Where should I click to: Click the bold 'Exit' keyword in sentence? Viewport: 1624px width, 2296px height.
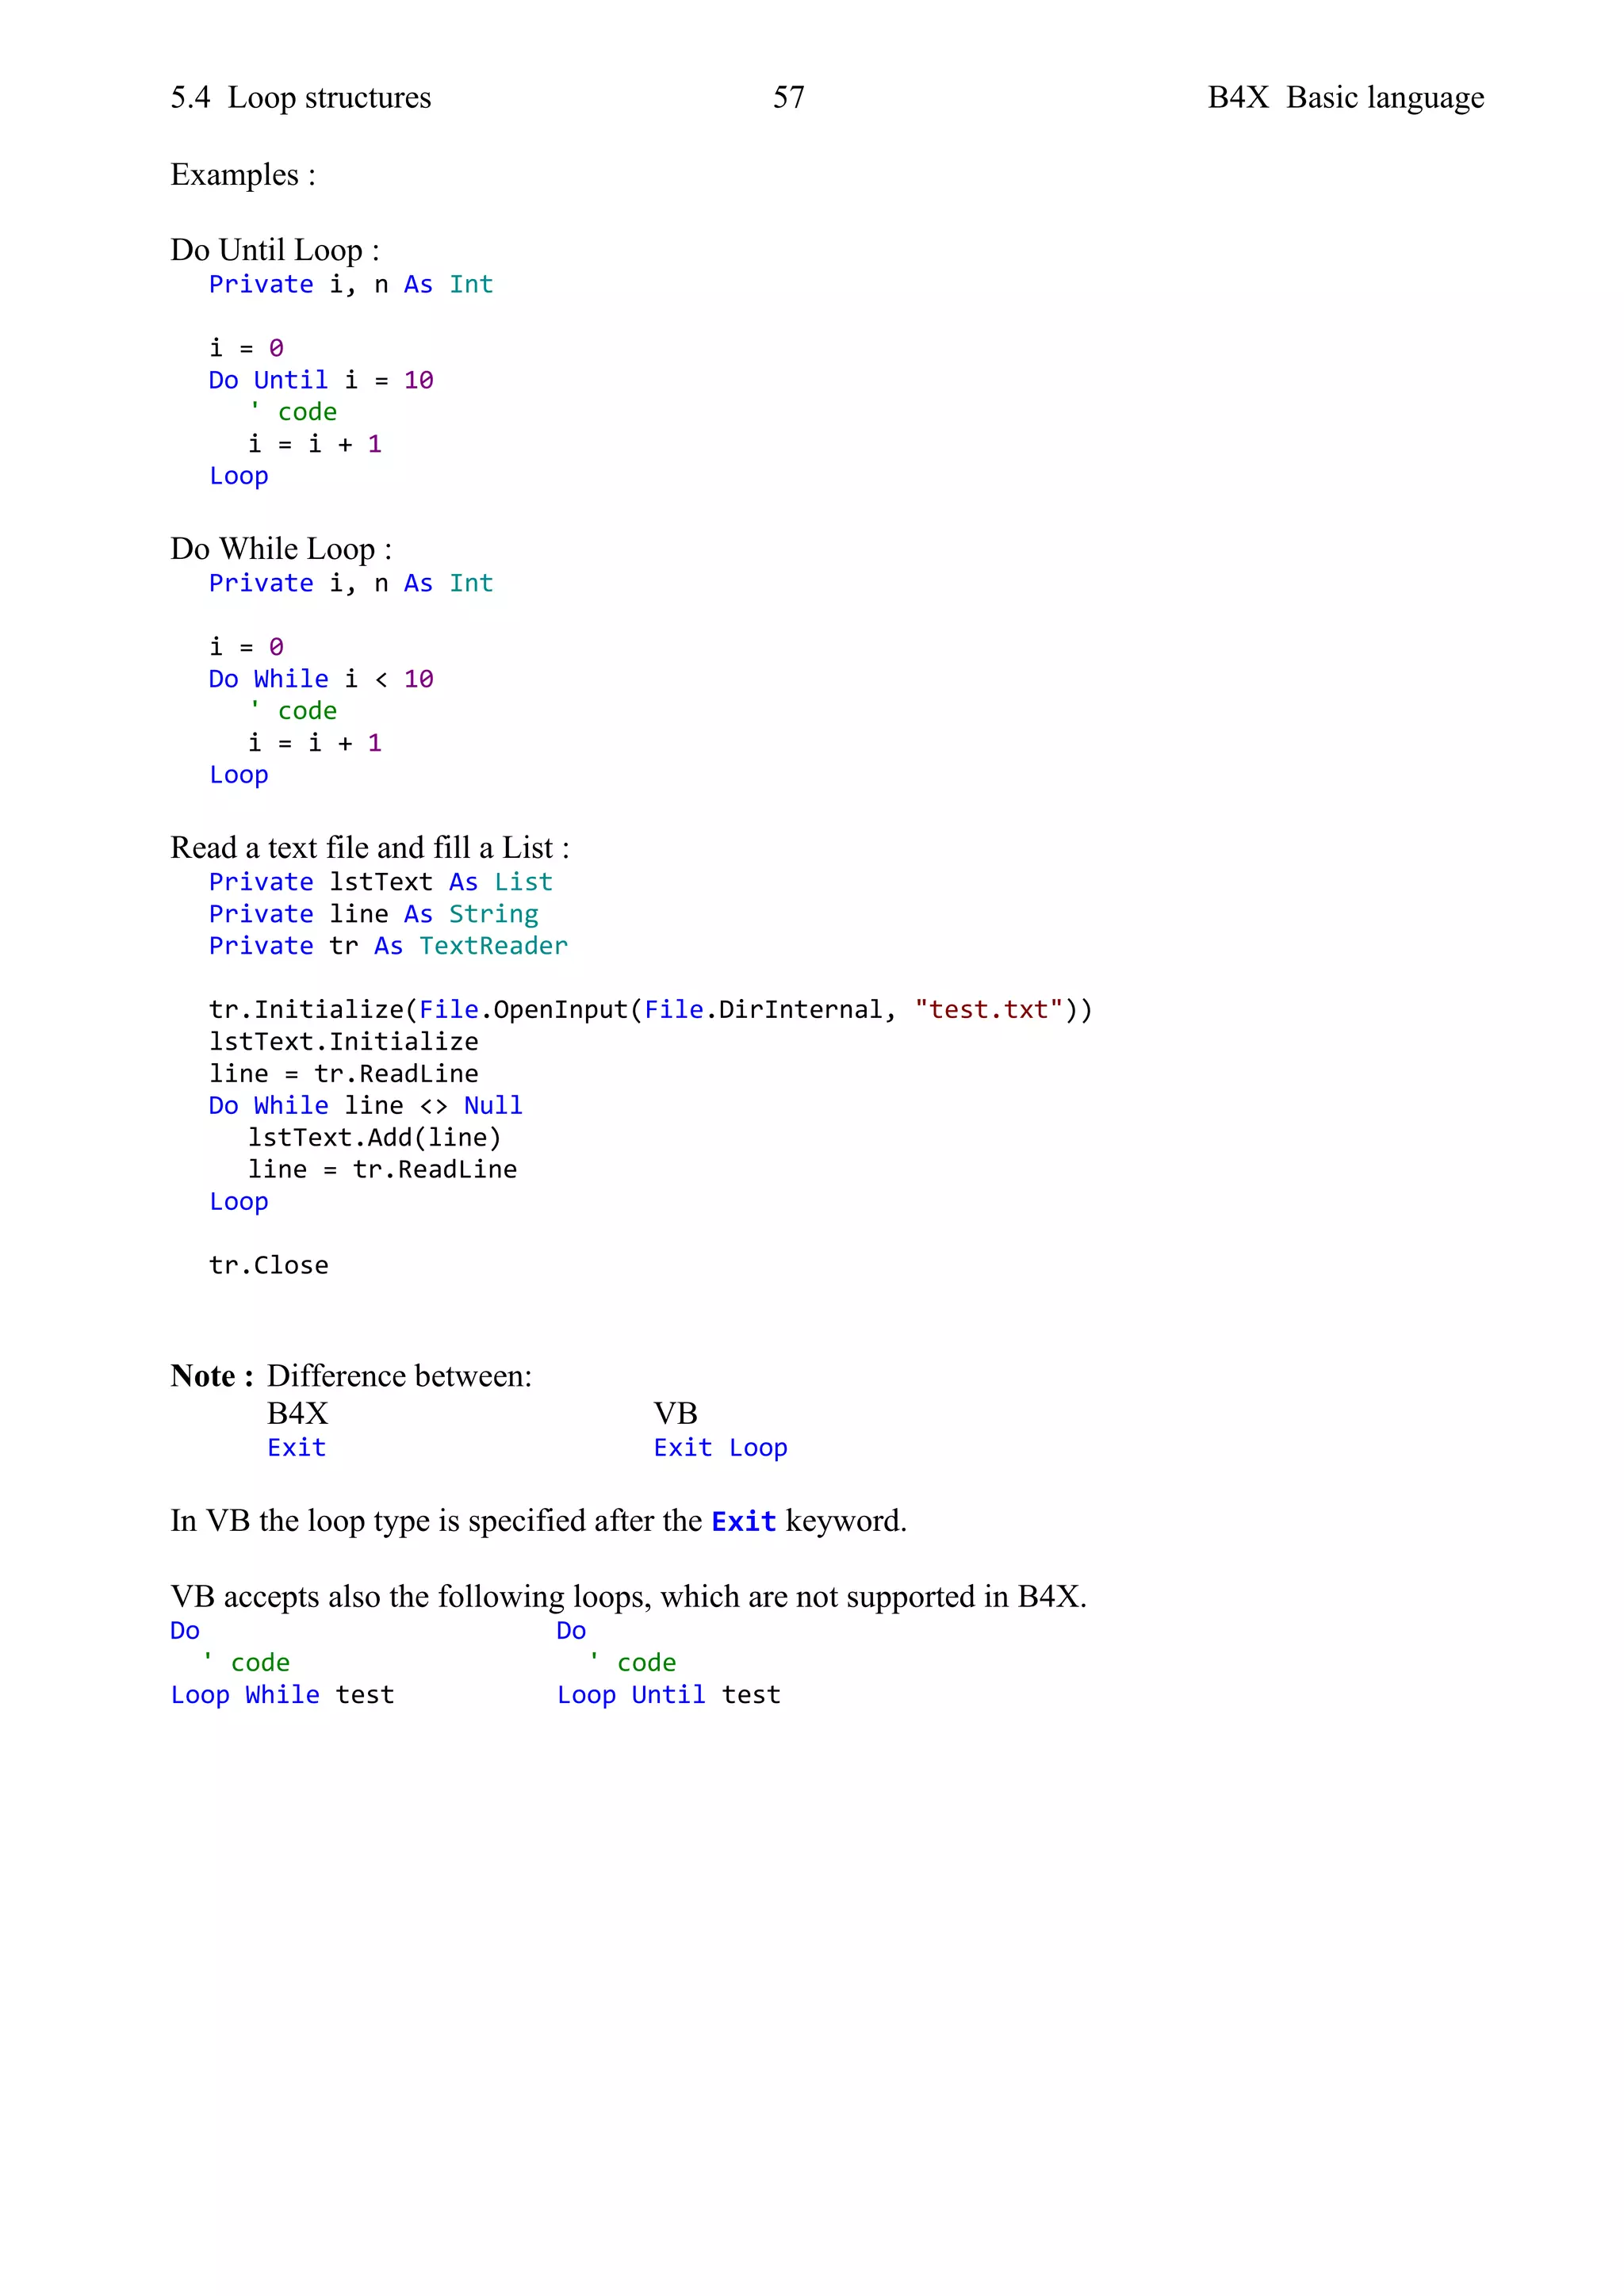coord(744,1522)
